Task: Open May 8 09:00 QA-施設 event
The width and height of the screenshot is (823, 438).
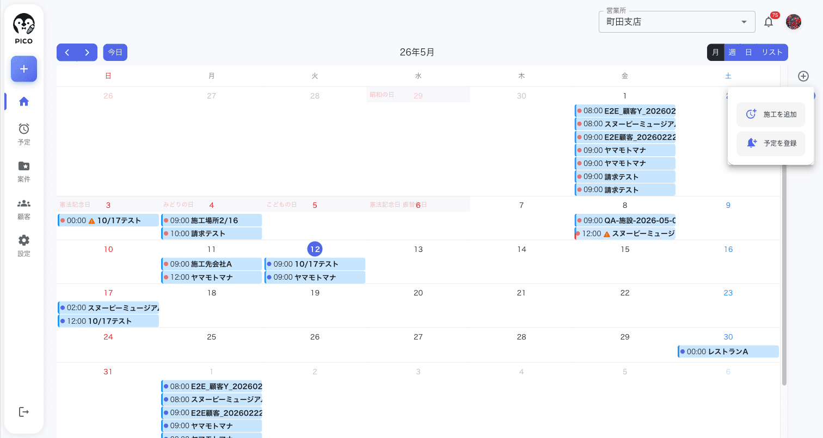Action: (625, 220)
